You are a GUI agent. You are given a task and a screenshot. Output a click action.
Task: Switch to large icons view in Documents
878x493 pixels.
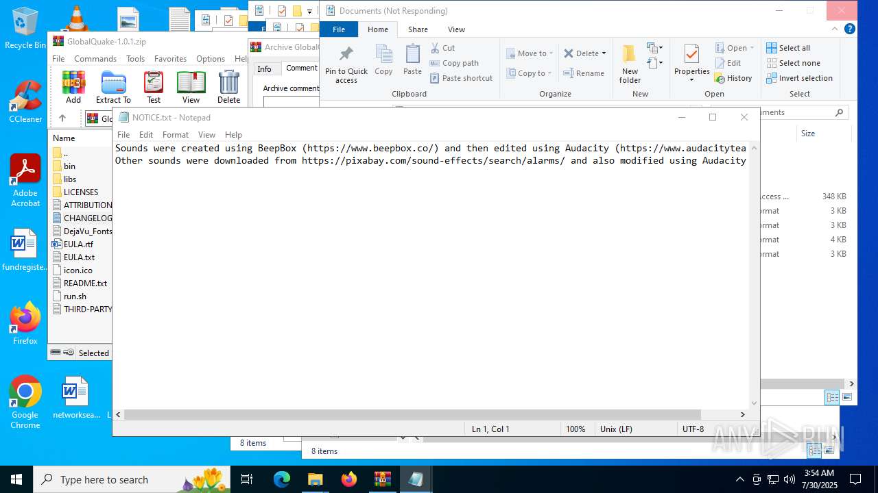847,397
